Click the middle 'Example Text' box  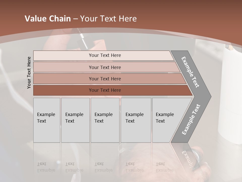[105, 120]
